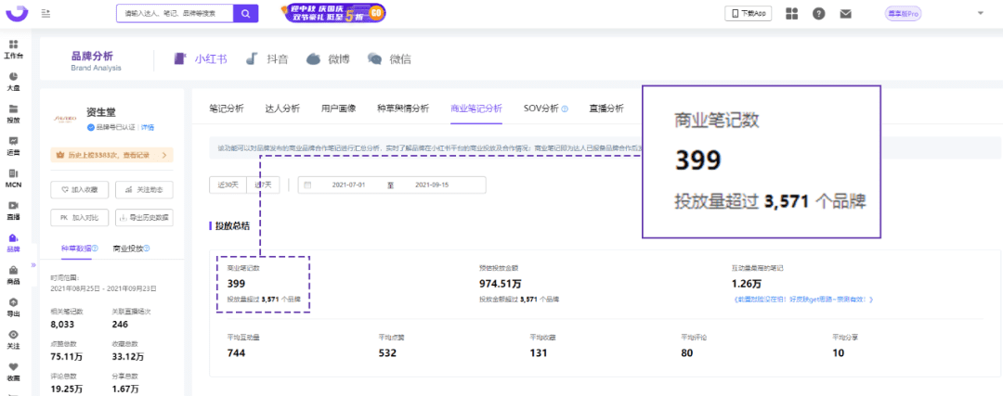
Task: Click into the search input field
Action: 175,13
